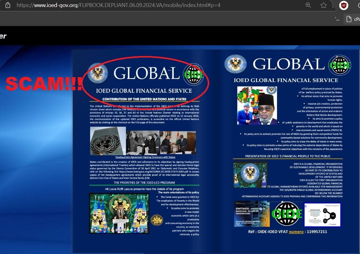Open the portrait photo with African flags

[257, 106]
